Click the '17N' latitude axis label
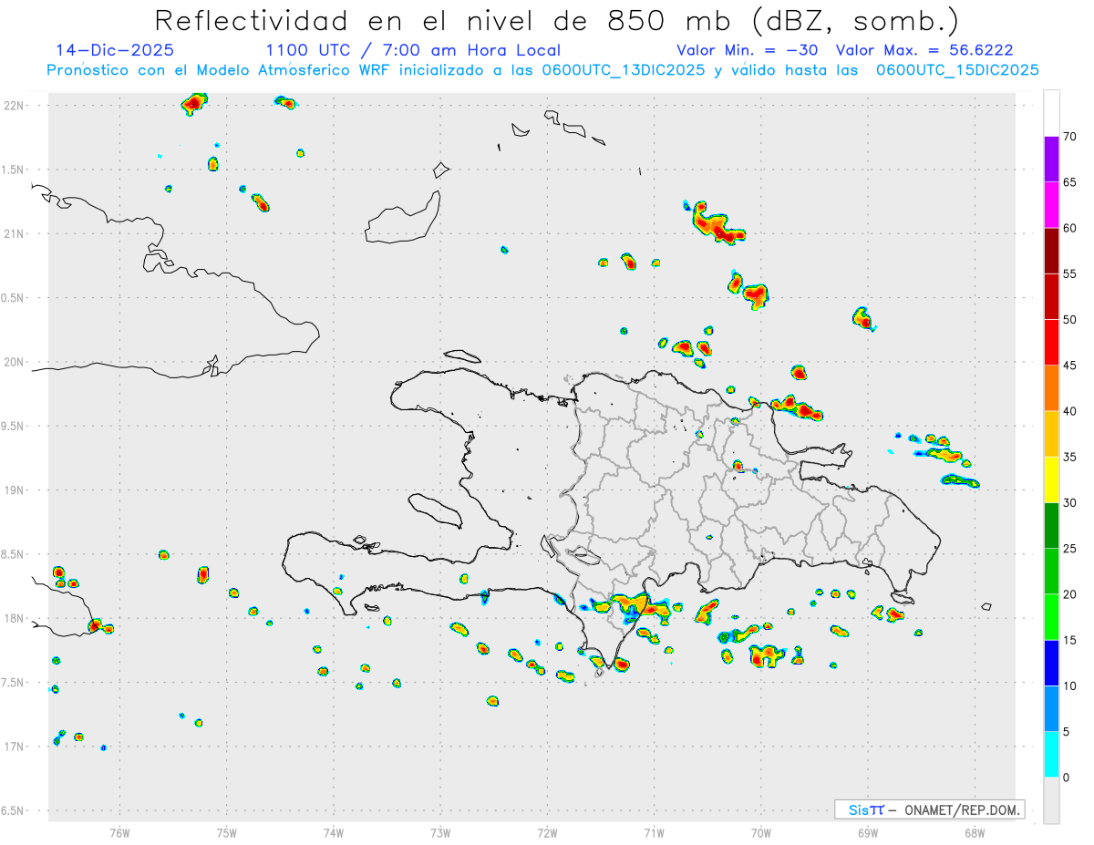1094x845 pixels. click(14, 747)
